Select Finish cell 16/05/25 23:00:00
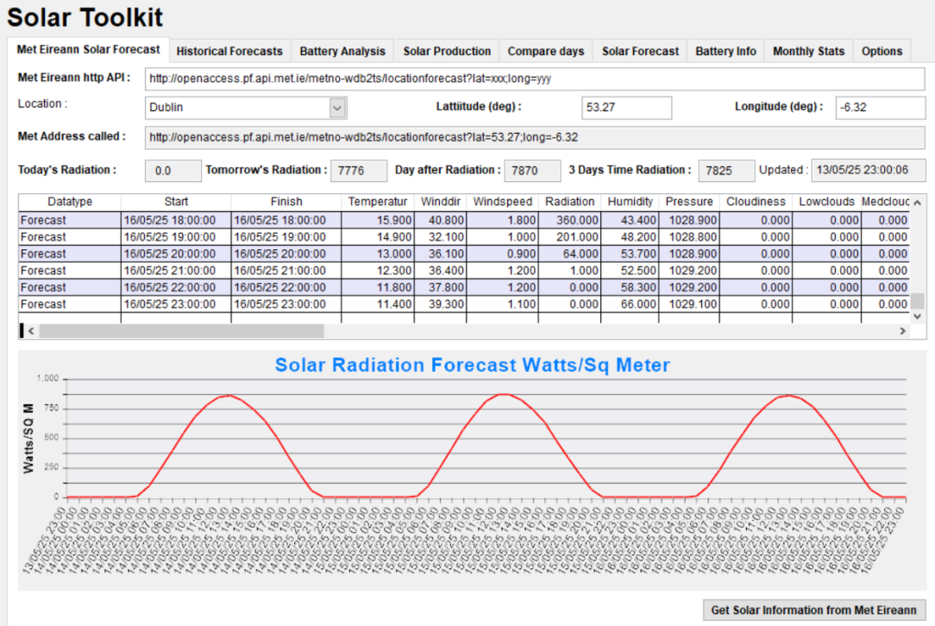The image size is (935, 626). pos(286,304)
